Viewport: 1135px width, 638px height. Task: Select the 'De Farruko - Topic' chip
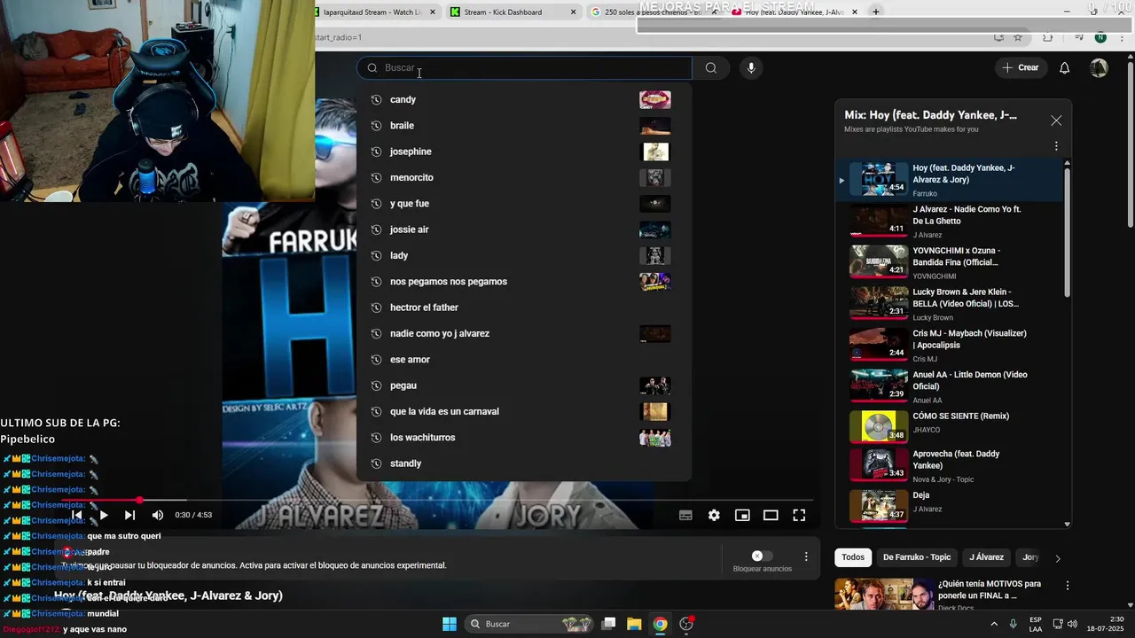point(917,557)
